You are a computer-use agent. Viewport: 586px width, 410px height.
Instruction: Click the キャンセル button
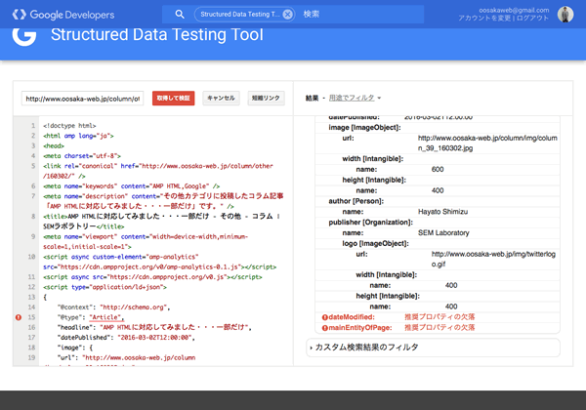coord(222,99)
